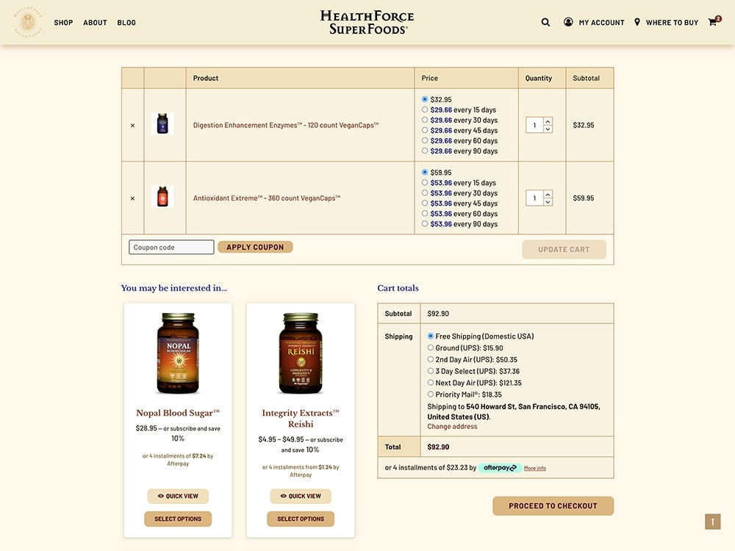Open the About menu
This screenshot has width=735, height=551.
click(95, 23)
